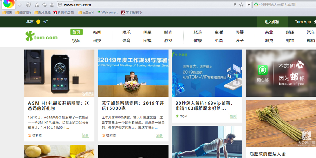Open the 围棋 navigation item
The height and width of the screenshot is (158, 316).
click(x=147, y=41)
